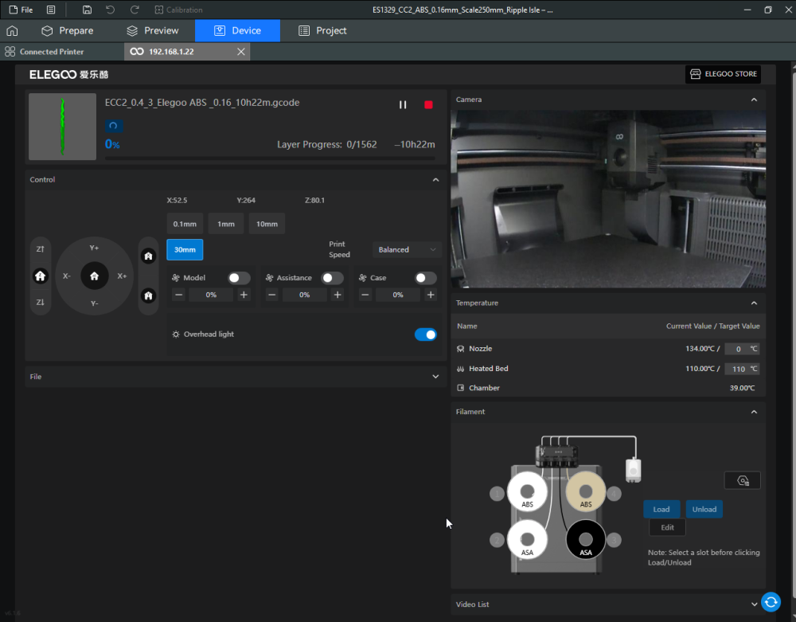Go to home screen icon

pos(12,31)
